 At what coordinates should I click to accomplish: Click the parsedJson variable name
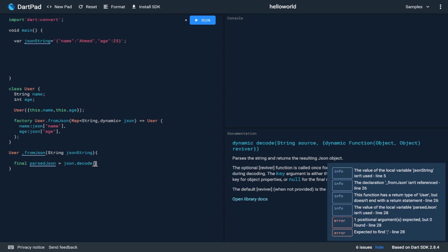coord(43,163)
